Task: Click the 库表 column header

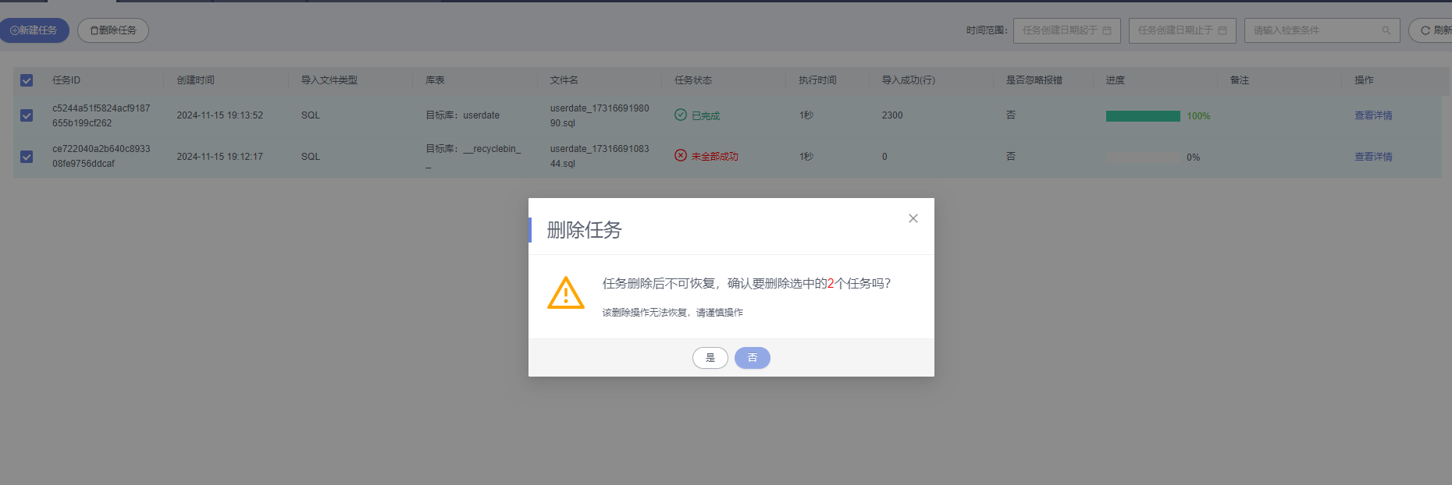Action: point(435,80)
